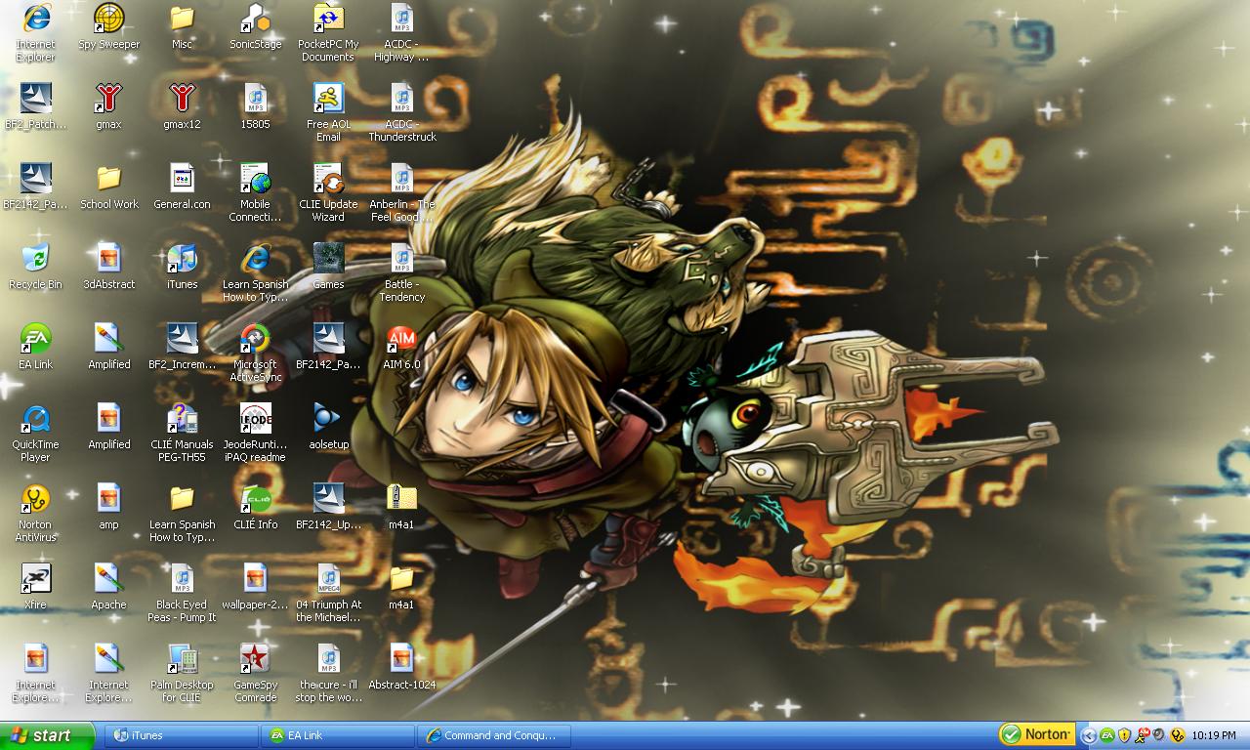Select the Microsoft ActiveSync icon

coord(255,340)
